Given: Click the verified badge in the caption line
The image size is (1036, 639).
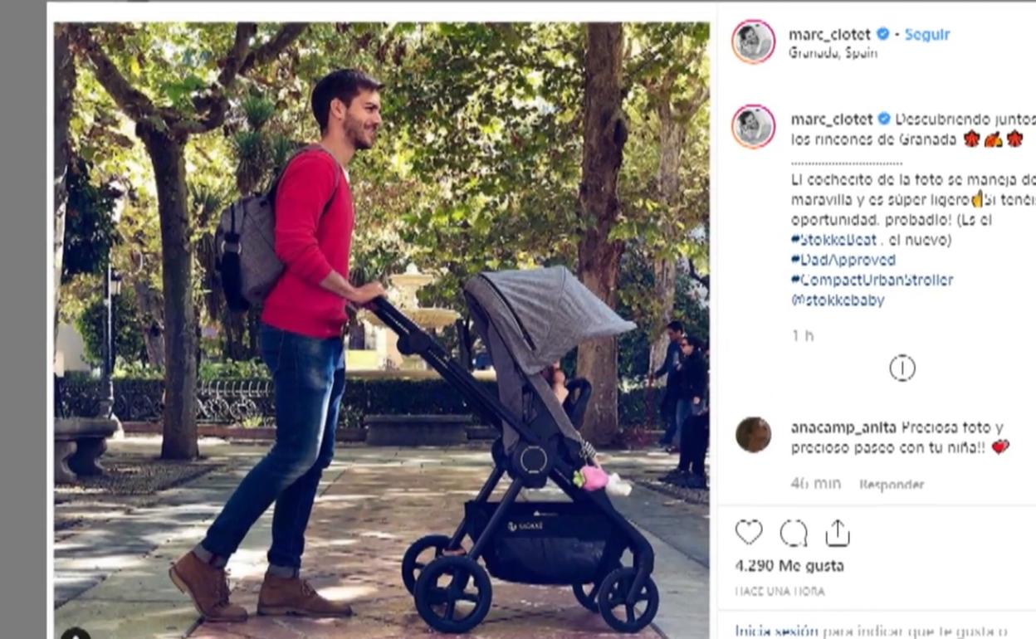Looking at the screenshot, I should click(884, 120).
